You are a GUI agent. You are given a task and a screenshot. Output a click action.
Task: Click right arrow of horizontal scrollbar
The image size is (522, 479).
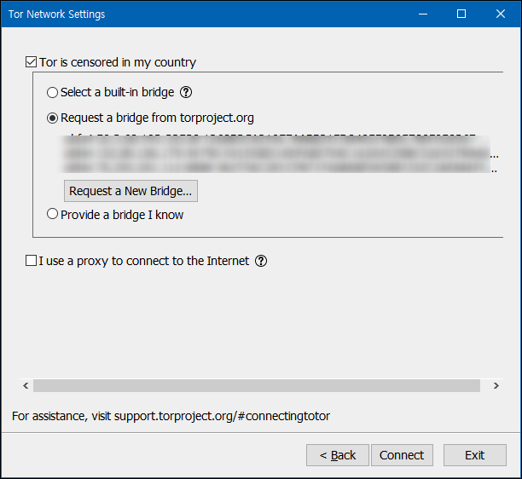[x=496, y=385]
